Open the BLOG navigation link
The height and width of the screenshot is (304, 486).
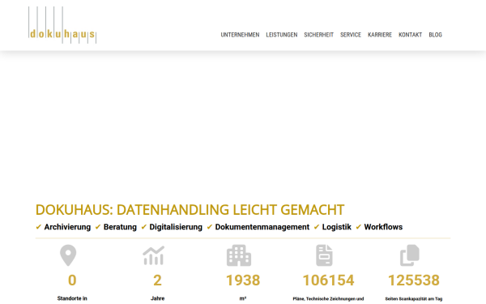click(435, 35)
